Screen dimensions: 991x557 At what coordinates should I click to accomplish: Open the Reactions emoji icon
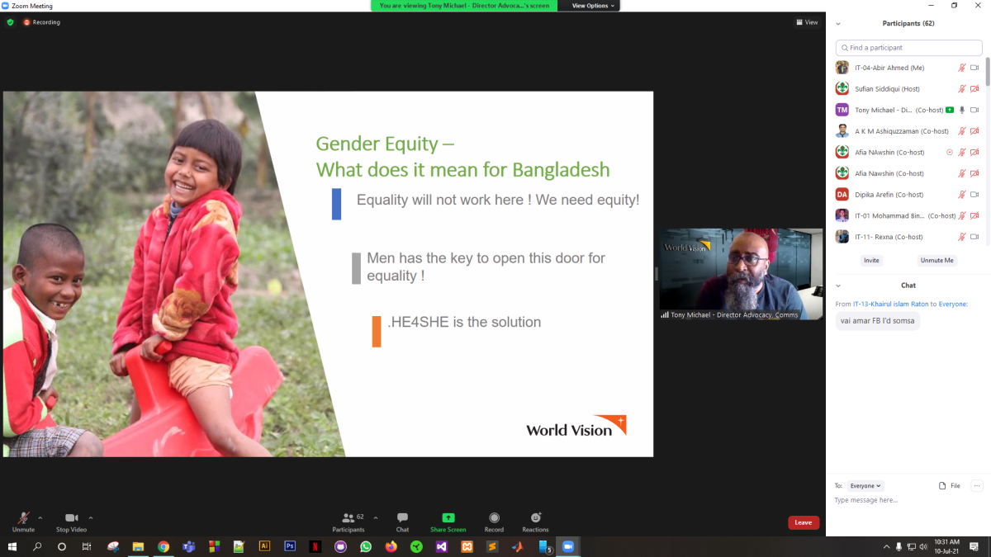(535, 517)
